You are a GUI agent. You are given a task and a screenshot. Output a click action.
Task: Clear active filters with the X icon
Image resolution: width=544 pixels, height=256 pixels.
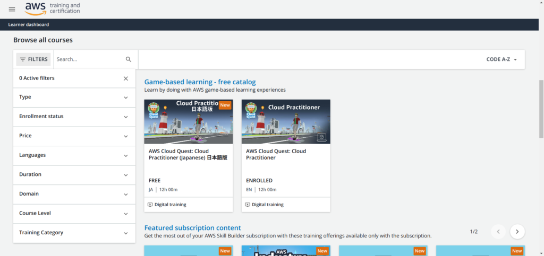tap(125, 78)
